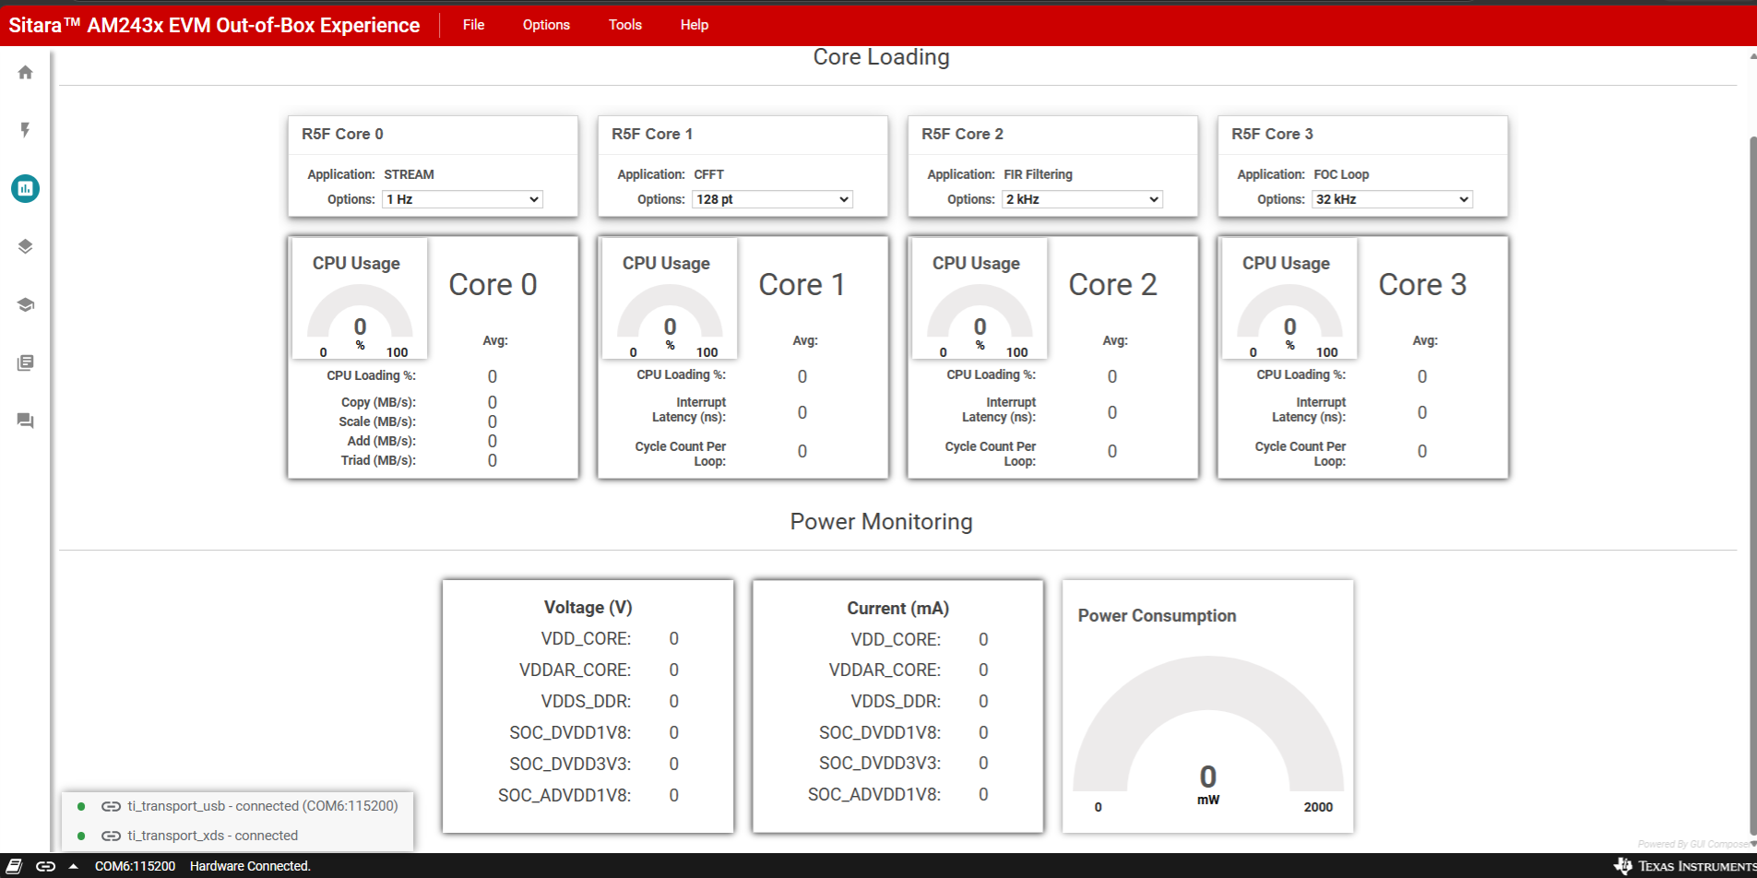Open the R5F Core 0 options dropdown
The width and height of the screenshot is (1757, 878).
pos(462,199)
